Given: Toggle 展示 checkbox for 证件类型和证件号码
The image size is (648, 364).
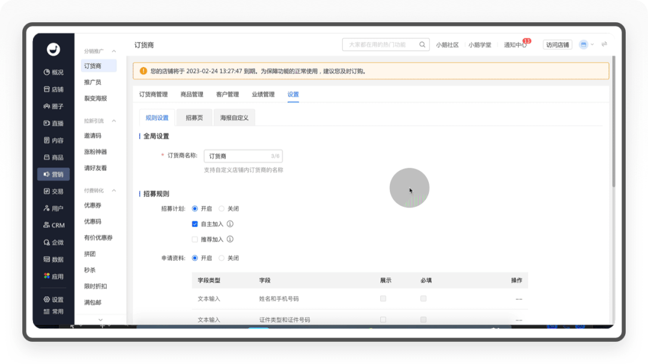Looking at the screenshot, I should (x=383, y=320).
